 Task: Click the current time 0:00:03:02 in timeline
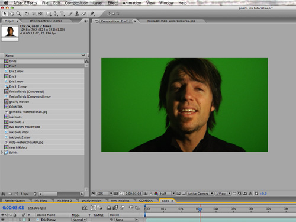pos(13,208)
